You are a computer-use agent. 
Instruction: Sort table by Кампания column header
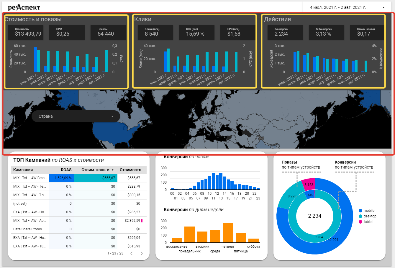pos(23,170)
